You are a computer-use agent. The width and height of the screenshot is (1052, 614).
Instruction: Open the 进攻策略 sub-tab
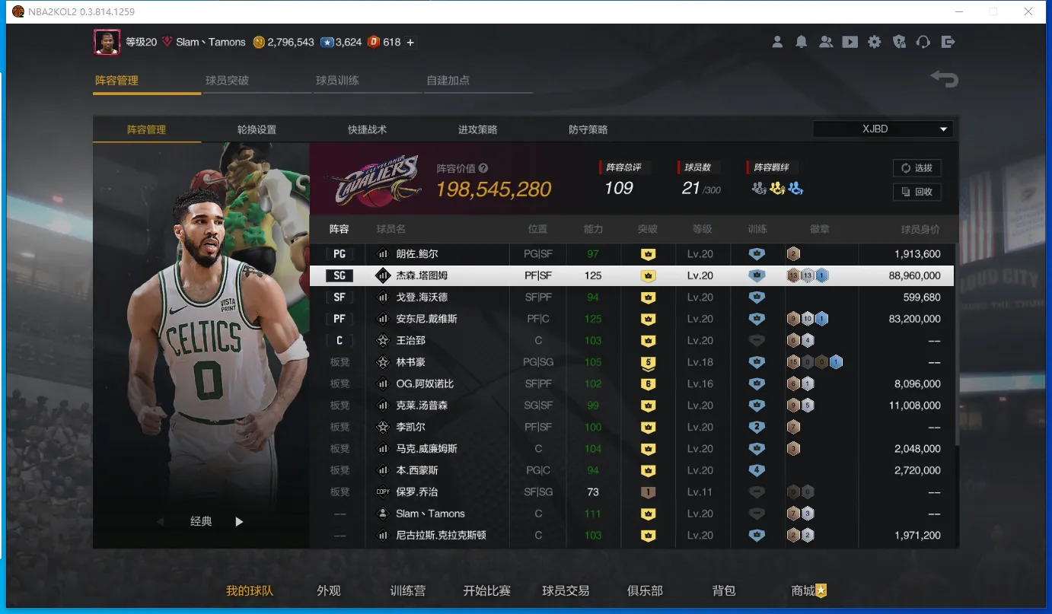click(477, 130)
